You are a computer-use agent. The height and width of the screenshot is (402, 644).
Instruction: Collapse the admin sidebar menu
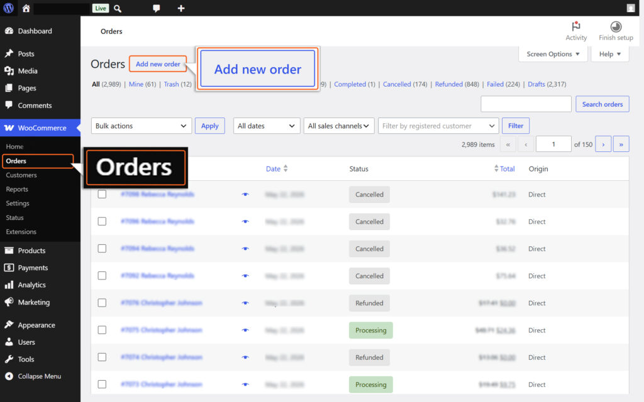(x=40, y=376)
